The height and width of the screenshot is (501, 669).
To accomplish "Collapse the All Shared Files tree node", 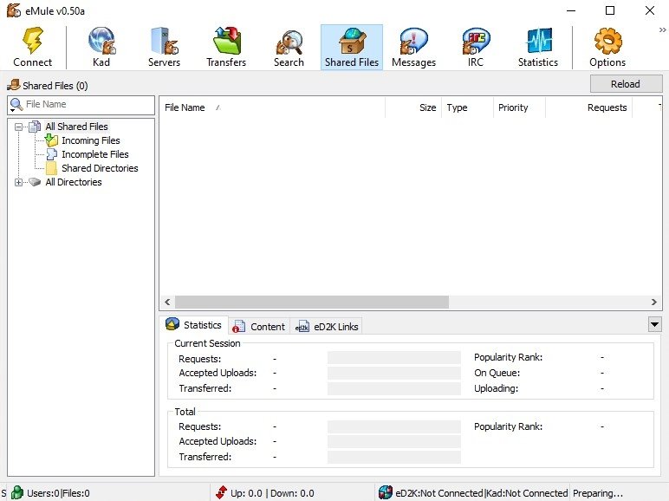I will pos(18,127).
